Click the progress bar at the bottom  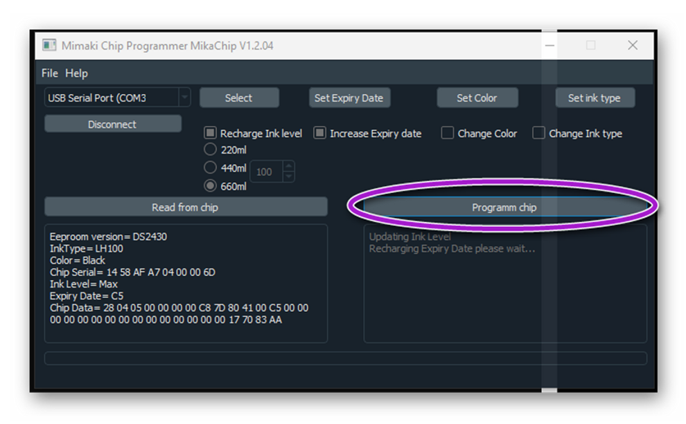345,358
